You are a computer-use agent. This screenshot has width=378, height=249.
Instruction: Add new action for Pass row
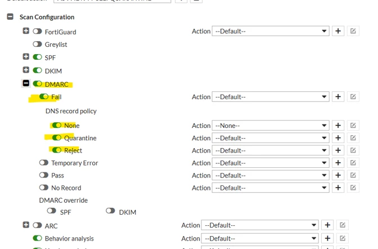click(338, 175)
